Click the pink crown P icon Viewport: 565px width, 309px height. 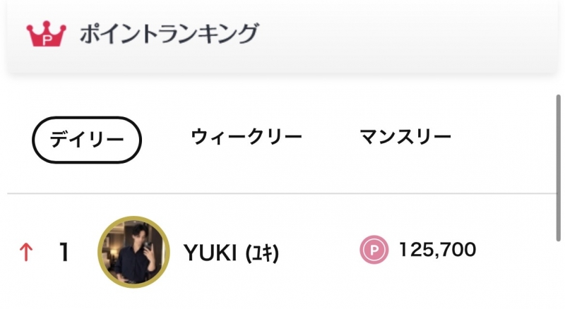pyautogui.click(x=46, y=34)
